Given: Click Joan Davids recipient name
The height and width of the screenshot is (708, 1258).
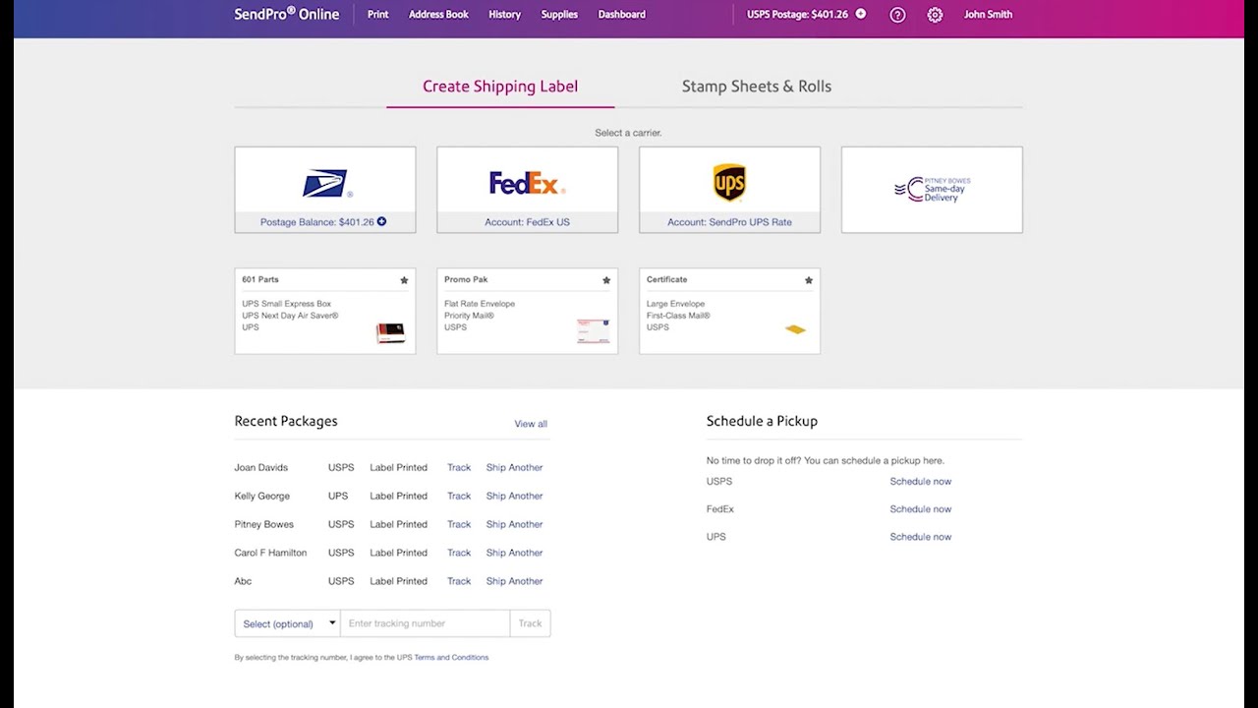Looking at the screenshot, I should 261,468.
